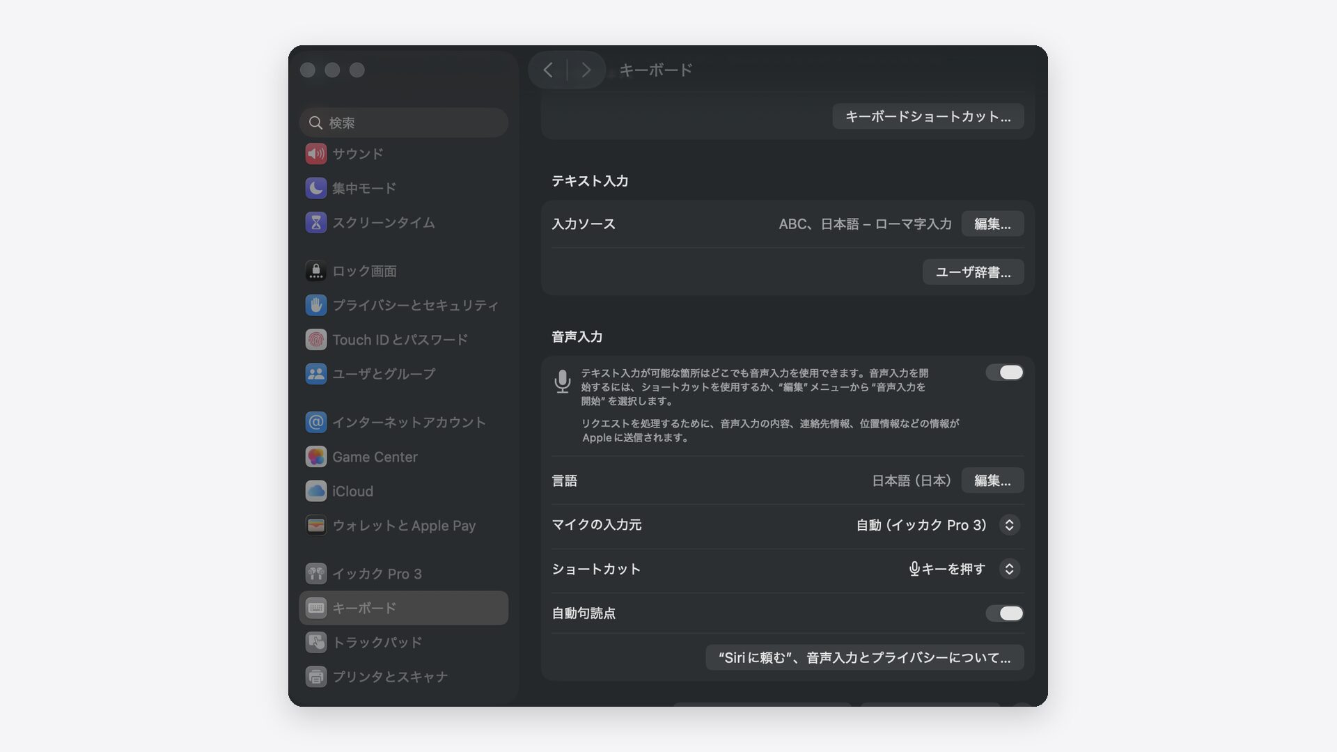Select ウォレットとApple Pay in the sidebar

pyautogui.click(x=404, y=526)
